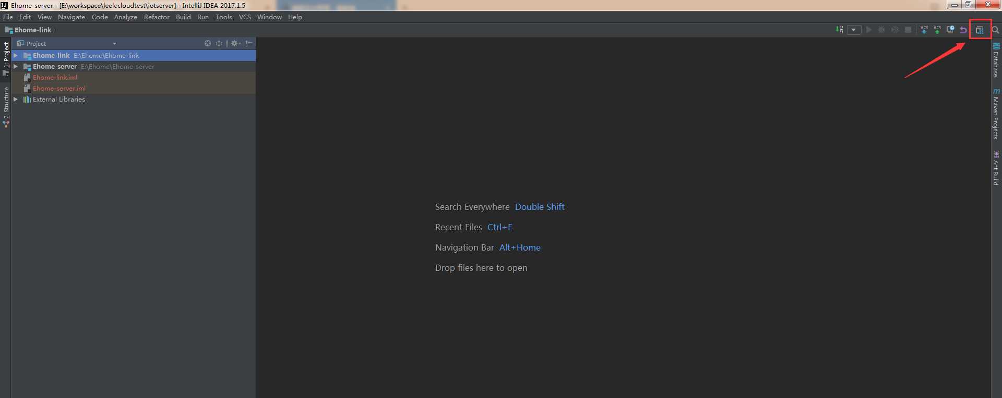The image size is (1002, 398).
Task: Open the Help menu
Action: [295, 17]
